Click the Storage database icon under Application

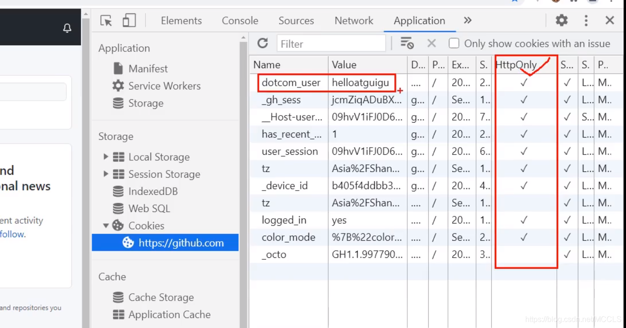click(118, 103)
